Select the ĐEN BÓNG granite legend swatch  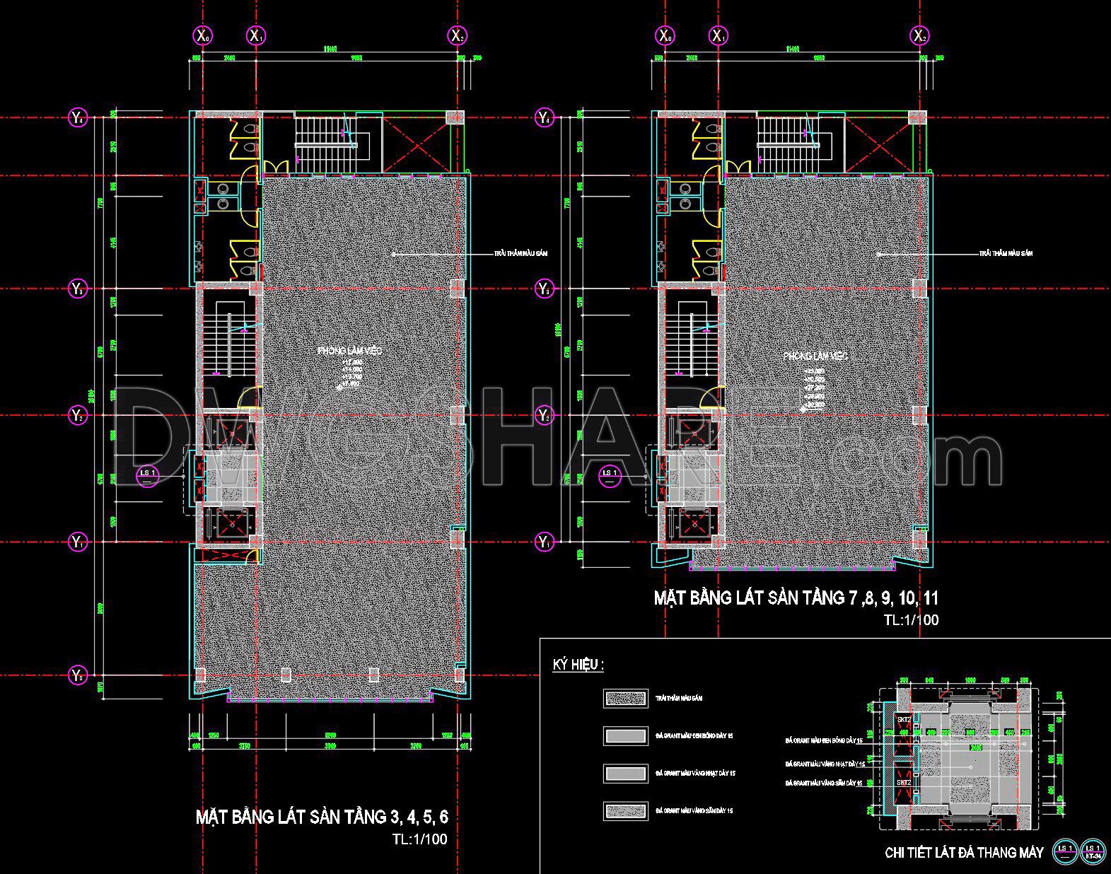point(625,735)
